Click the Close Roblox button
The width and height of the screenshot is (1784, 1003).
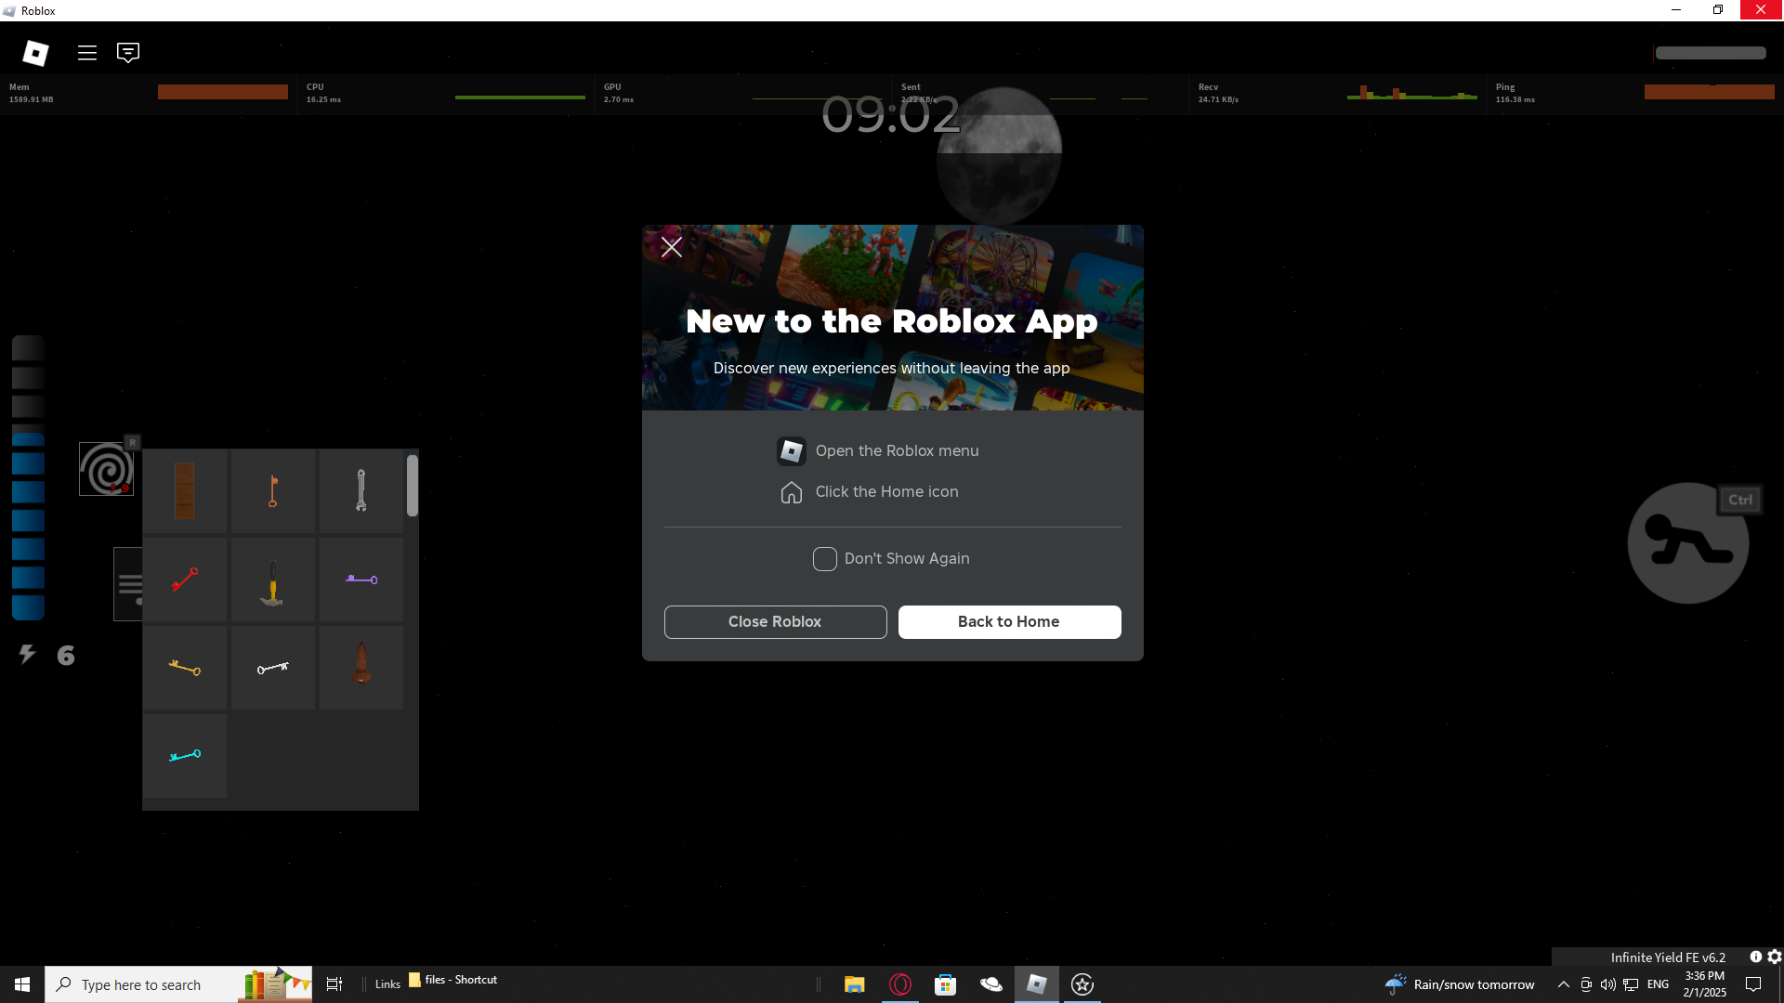pos(775,622)
